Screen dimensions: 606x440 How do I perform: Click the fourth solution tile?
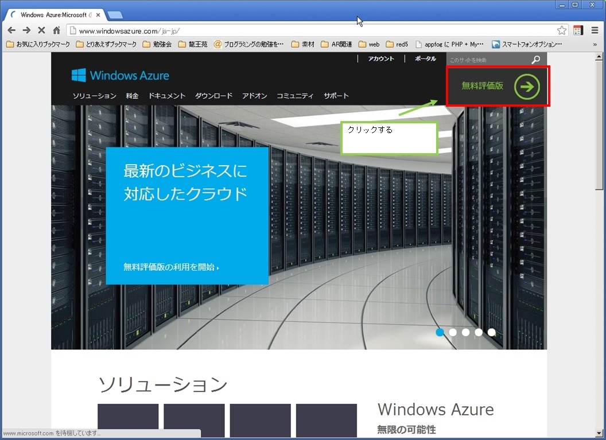326,420
